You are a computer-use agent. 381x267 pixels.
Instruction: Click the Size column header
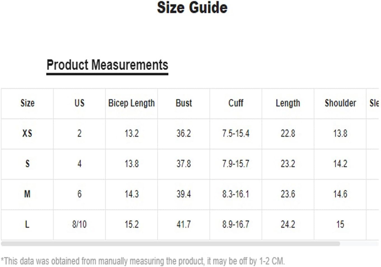pyautogui.click(x=27, y=103)
